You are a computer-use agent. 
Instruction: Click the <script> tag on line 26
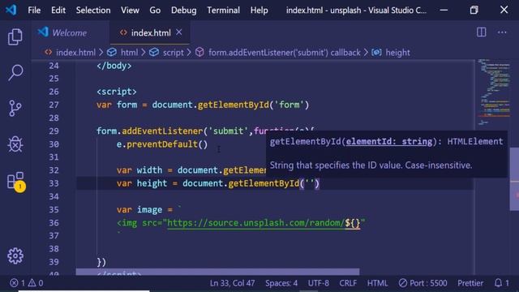[x=117, y=92]
